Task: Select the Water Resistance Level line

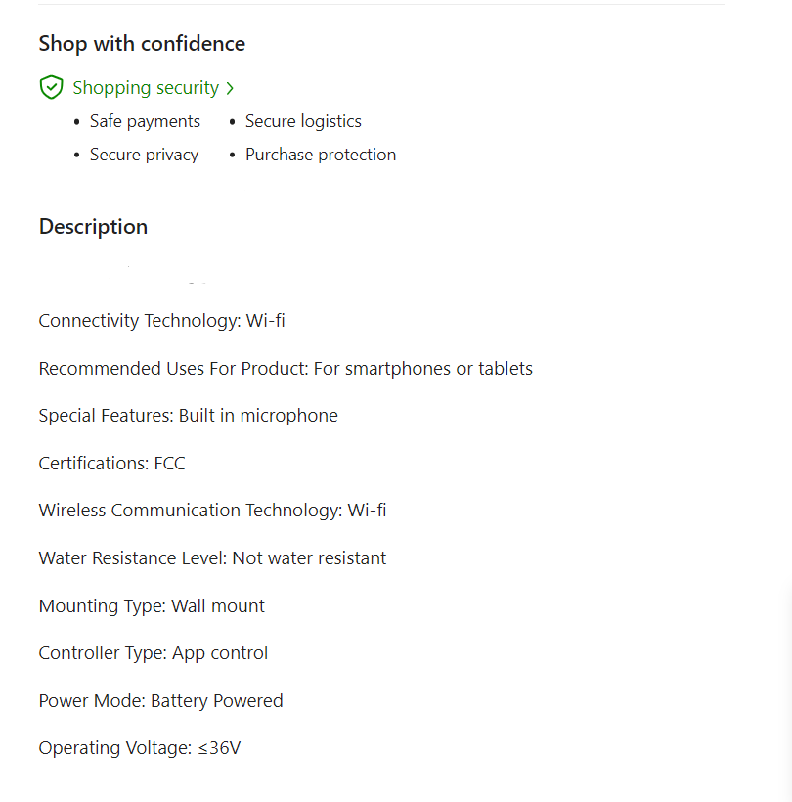Action: pos(212,558)
